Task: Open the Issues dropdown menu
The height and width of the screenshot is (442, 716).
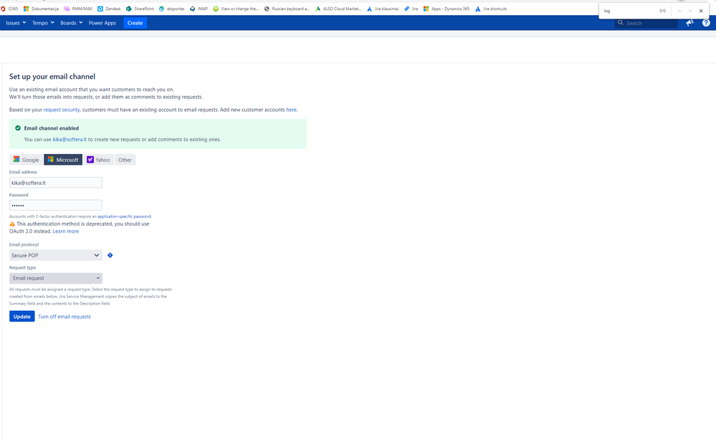Action: (x=16, y=23)
